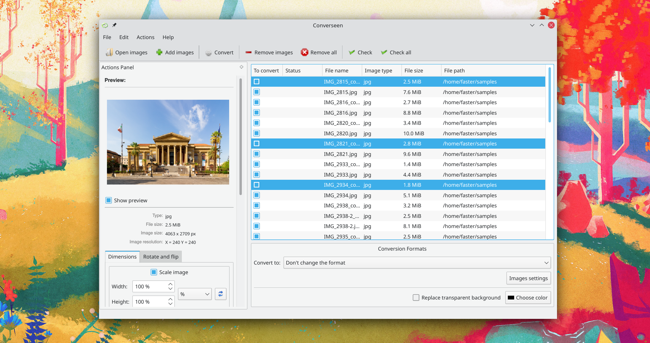The width and height of the screenshot is (650, 343).
Task: Click the Converseen app icon in title bar
Action: coord(105,25)
